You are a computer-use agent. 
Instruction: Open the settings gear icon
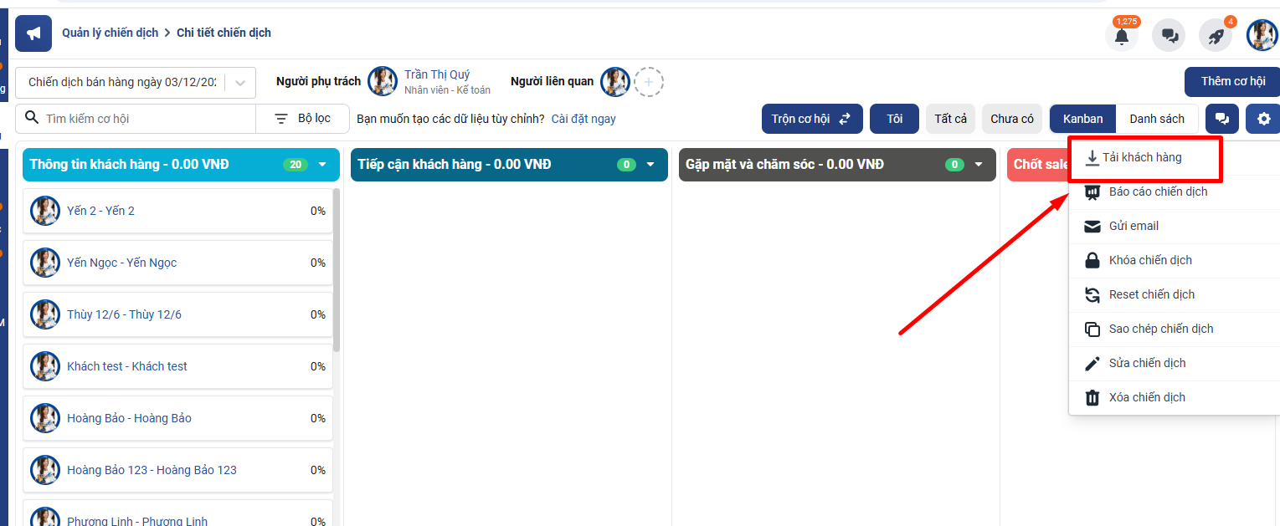(x=1262, y=119)
